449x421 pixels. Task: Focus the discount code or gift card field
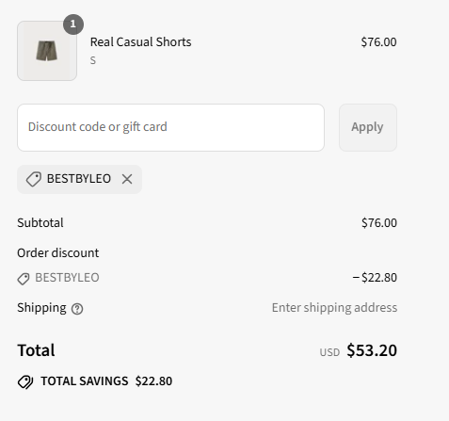[x=170, y=127]
